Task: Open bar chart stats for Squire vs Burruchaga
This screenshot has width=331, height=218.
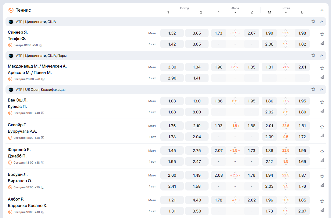Action: point(322,135)
